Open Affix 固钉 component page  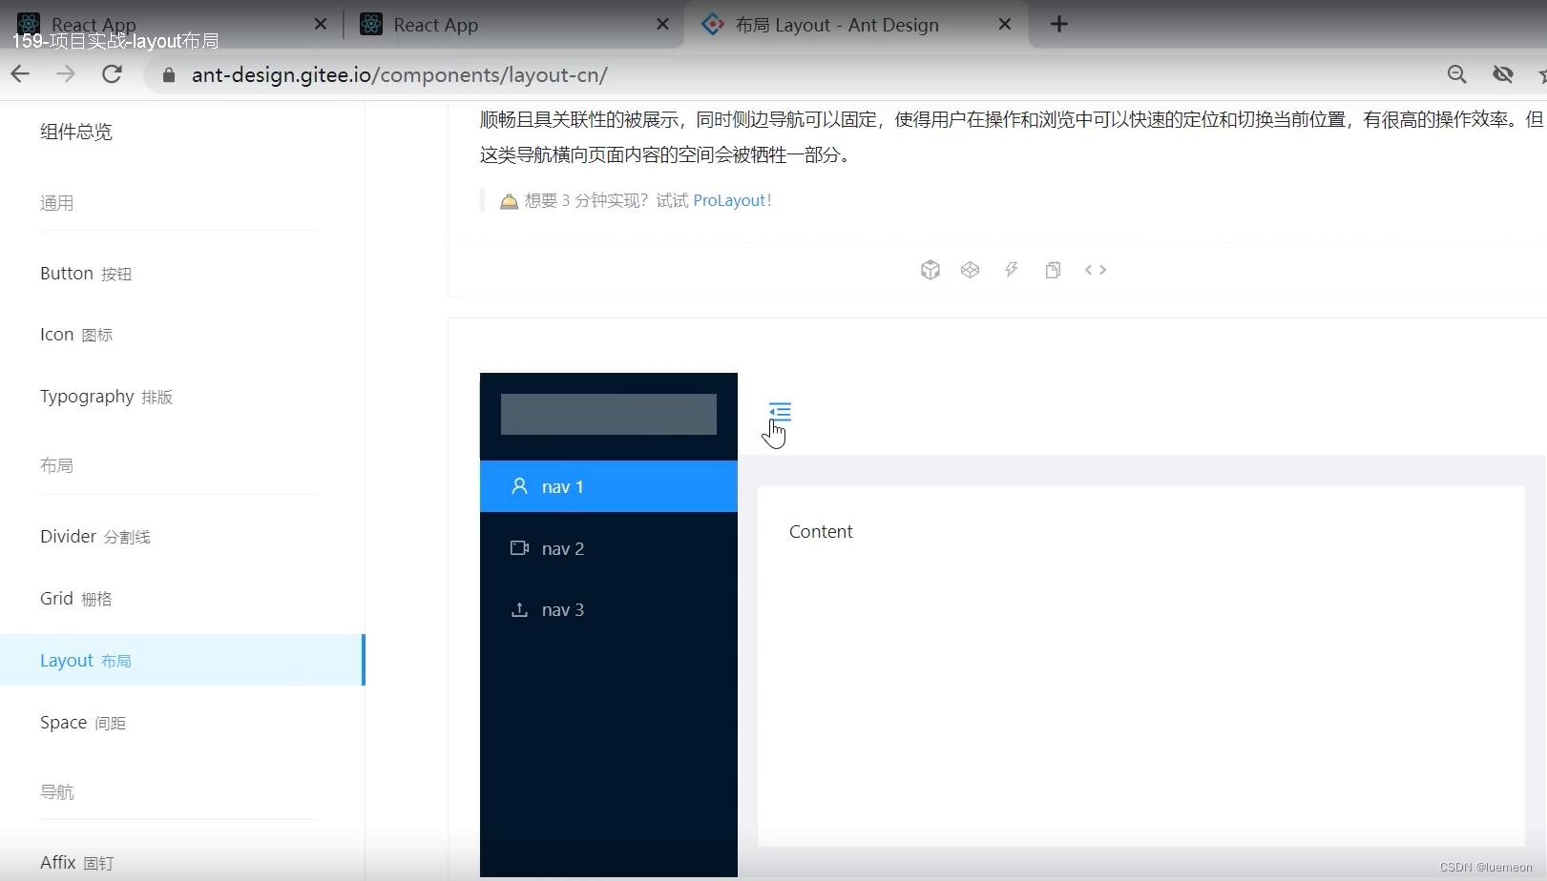[76, 863]
